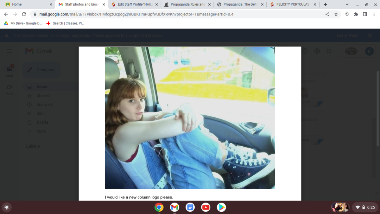
Task: Close the FELICITY PORTOULAS tab
Action: [315, 4]
